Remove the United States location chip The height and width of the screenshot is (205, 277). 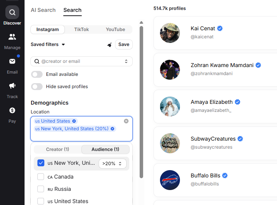tap(74, 121)
